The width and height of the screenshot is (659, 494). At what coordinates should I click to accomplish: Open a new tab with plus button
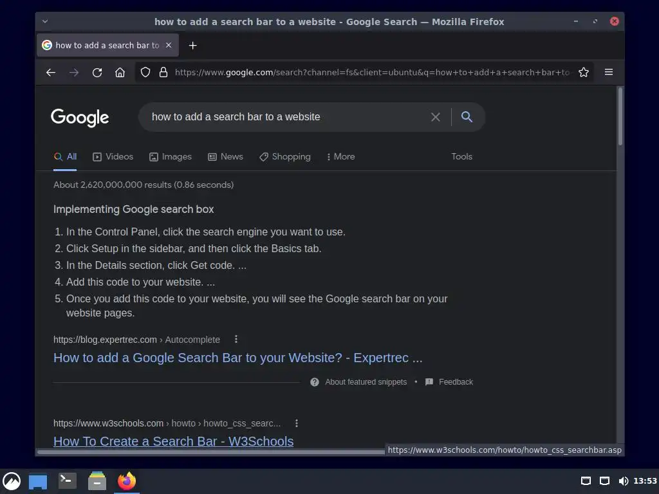(192, 46)
